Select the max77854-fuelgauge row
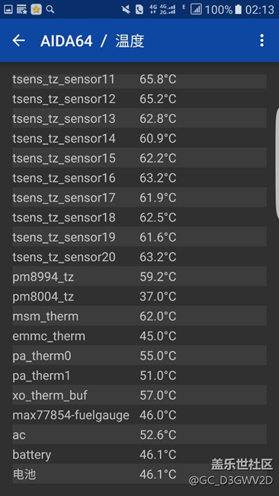Image resolution: width=279 pixels, height=496 pixels. coord(139,414)
